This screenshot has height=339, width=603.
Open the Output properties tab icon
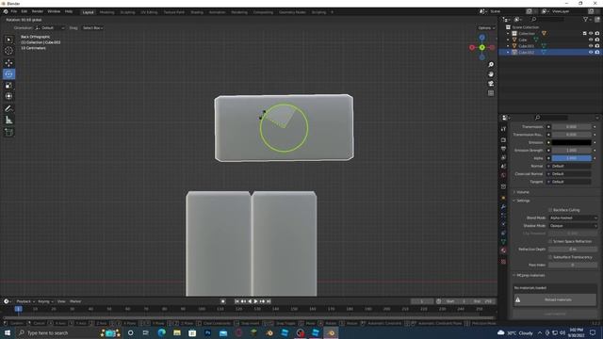click(x=503, y=149)
